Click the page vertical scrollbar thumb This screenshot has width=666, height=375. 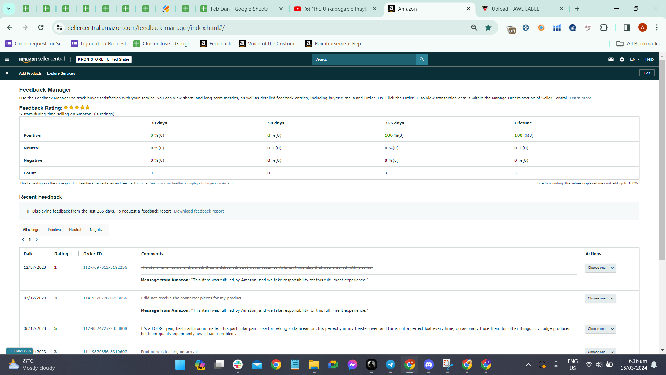[662, 160]
